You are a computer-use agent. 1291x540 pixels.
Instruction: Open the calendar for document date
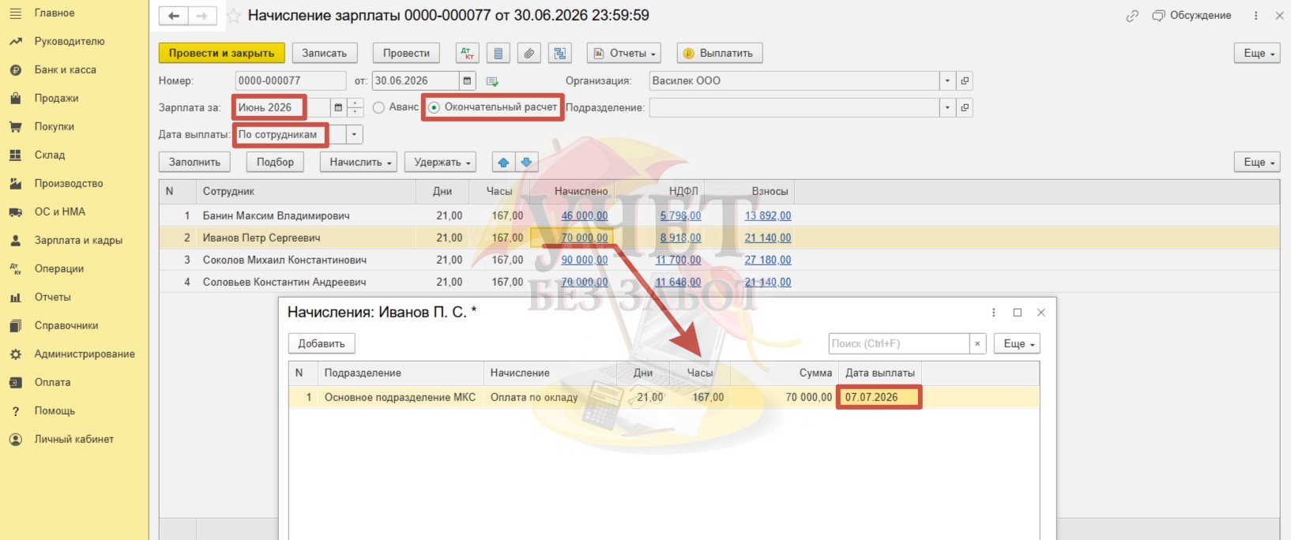click(x=467, y=81)
